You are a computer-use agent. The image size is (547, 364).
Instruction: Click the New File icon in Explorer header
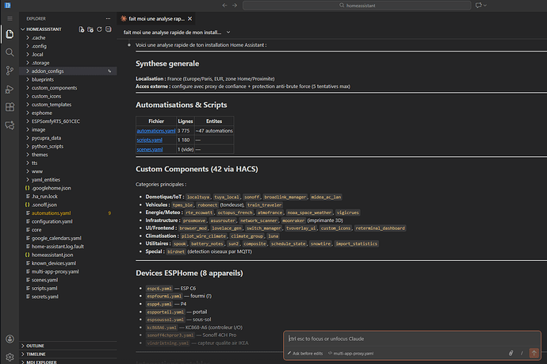point(81,29)
